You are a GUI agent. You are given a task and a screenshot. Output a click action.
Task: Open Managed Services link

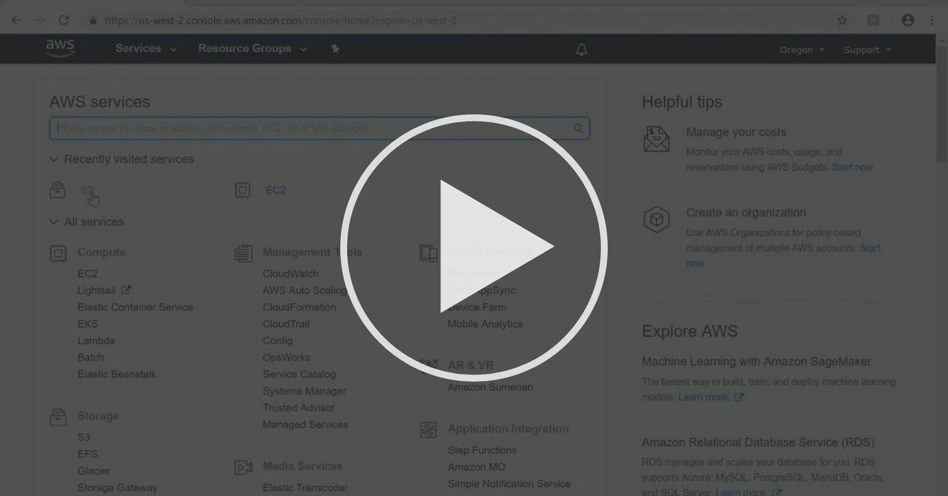click(305, 424)
